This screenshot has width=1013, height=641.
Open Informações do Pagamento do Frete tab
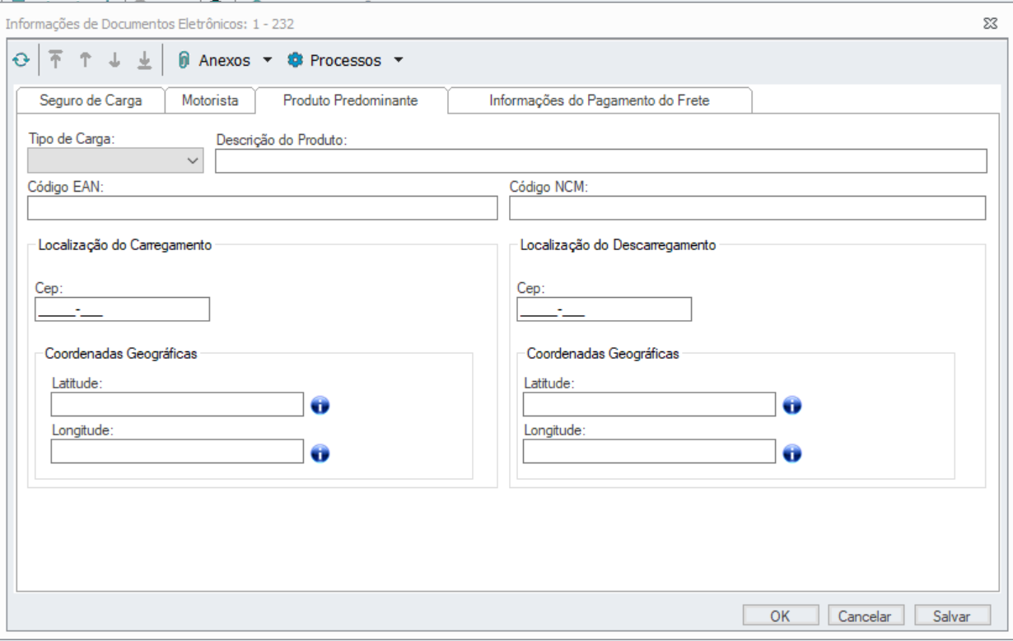[600, 101]
